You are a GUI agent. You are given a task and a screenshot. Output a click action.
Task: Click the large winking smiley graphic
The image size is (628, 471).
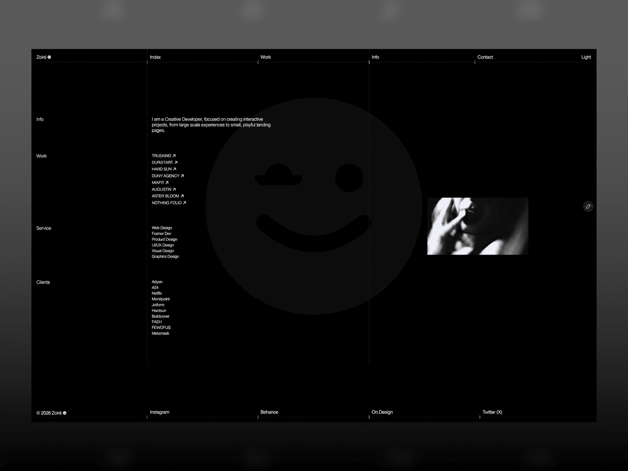314,206
